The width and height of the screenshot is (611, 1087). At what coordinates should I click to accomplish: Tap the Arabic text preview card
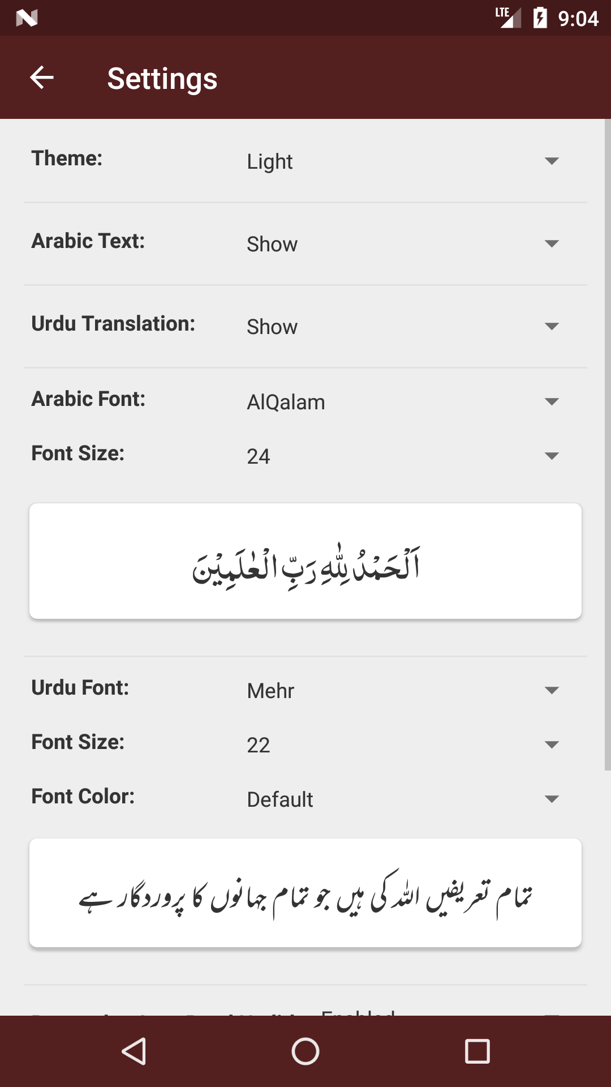pos(305,561)
